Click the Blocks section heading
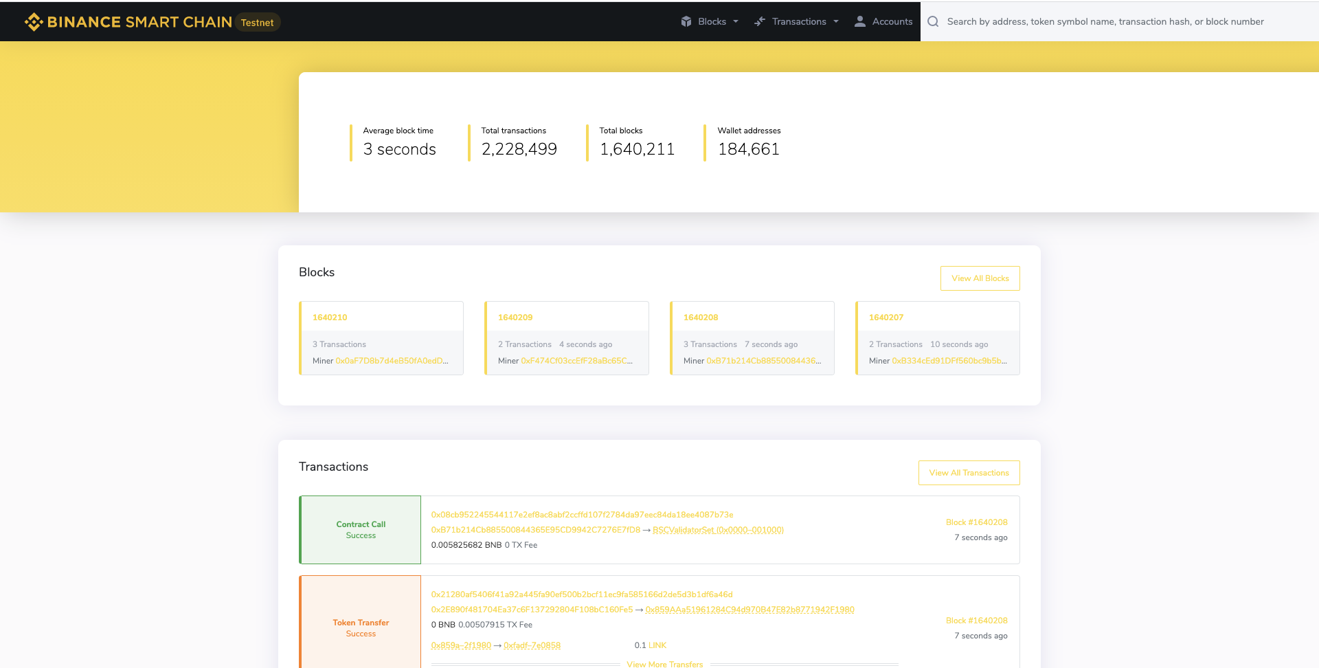This screenshot has height=668, width=1319. tap(317, 272)
